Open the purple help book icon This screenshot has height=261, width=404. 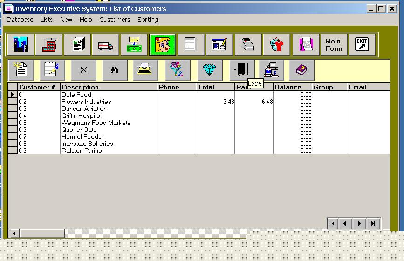(x=301, y=70)
